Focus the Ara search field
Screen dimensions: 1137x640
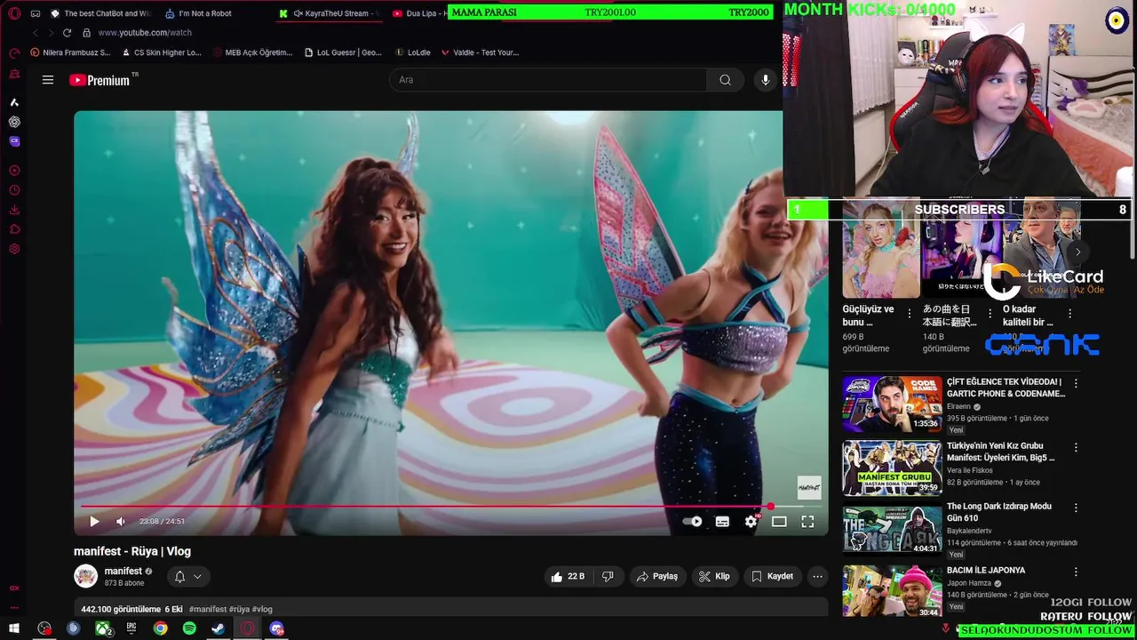[x=548, y=80]
